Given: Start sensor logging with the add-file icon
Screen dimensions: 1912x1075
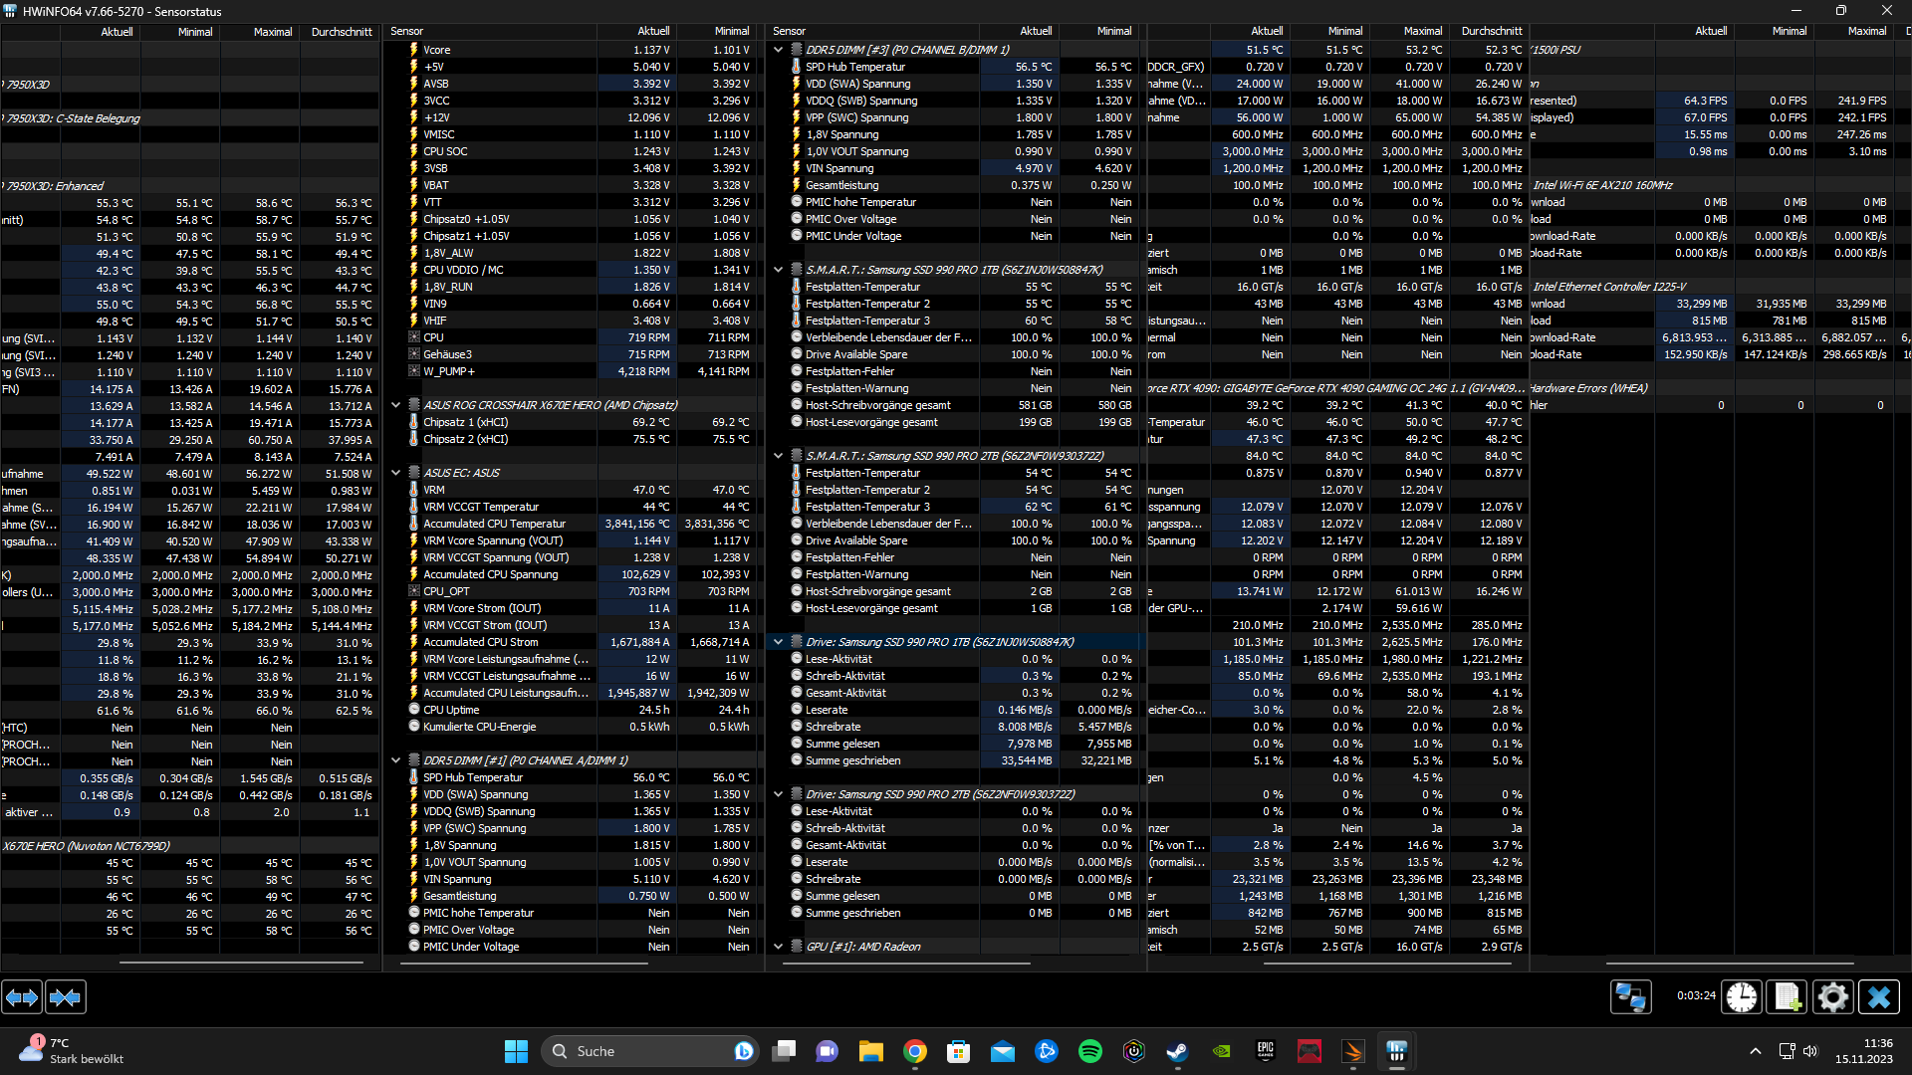Looking at the screenshot, I should coord(1787,996).
